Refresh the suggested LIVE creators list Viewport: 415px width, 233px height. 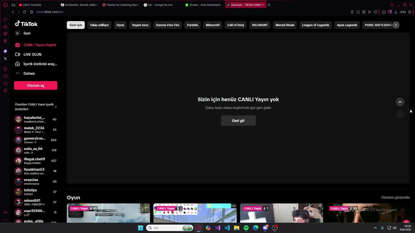click(x=55, y=107)
